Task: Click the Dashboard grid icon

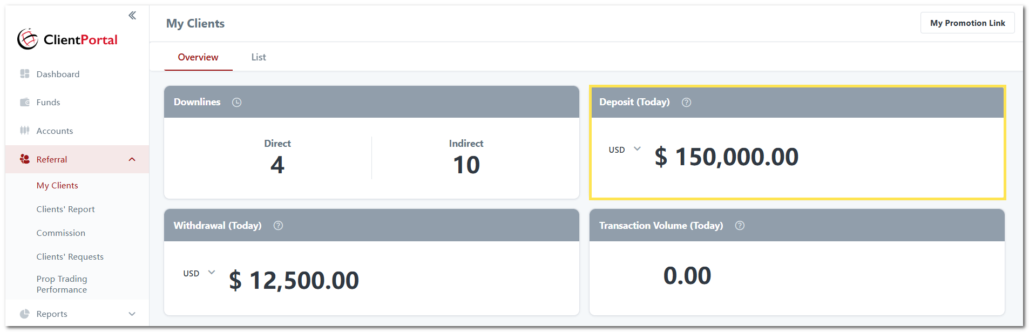Action: (25, 74)
